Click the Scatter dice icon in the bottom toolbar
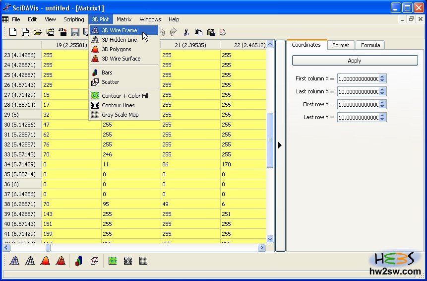 [94, 261]
